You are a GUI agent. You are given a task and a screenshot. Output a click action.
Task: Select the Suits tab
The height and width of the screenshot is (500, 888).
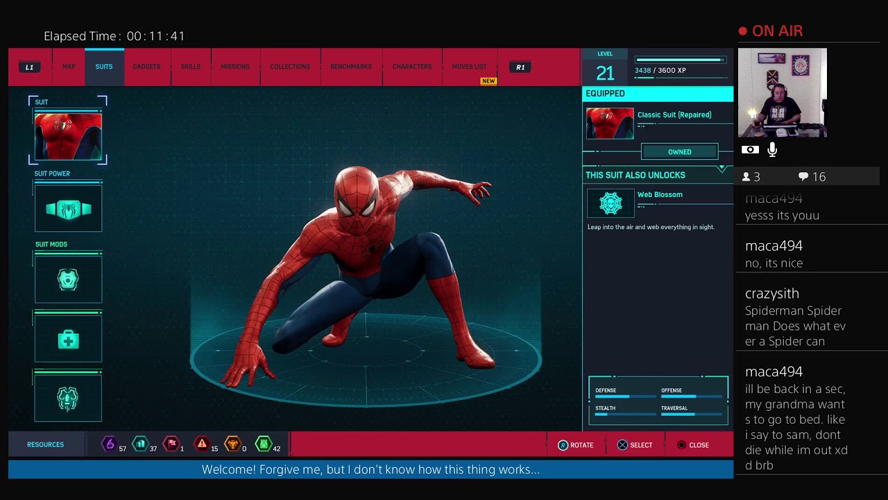104,67
